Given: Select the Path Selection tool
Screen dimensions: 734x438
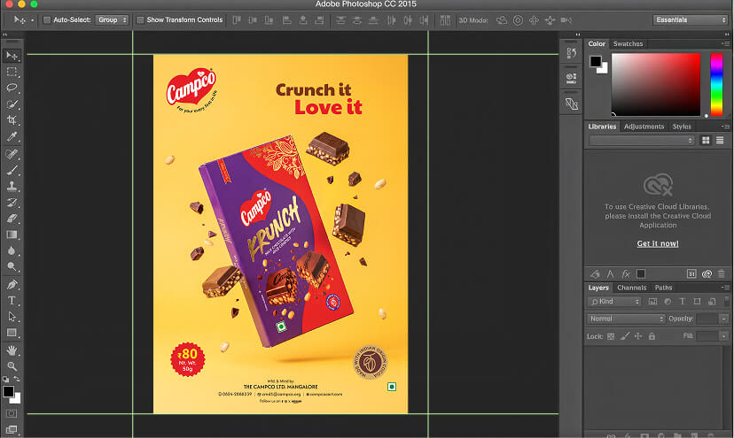Looking at the screenshot, I should [12, 317].
